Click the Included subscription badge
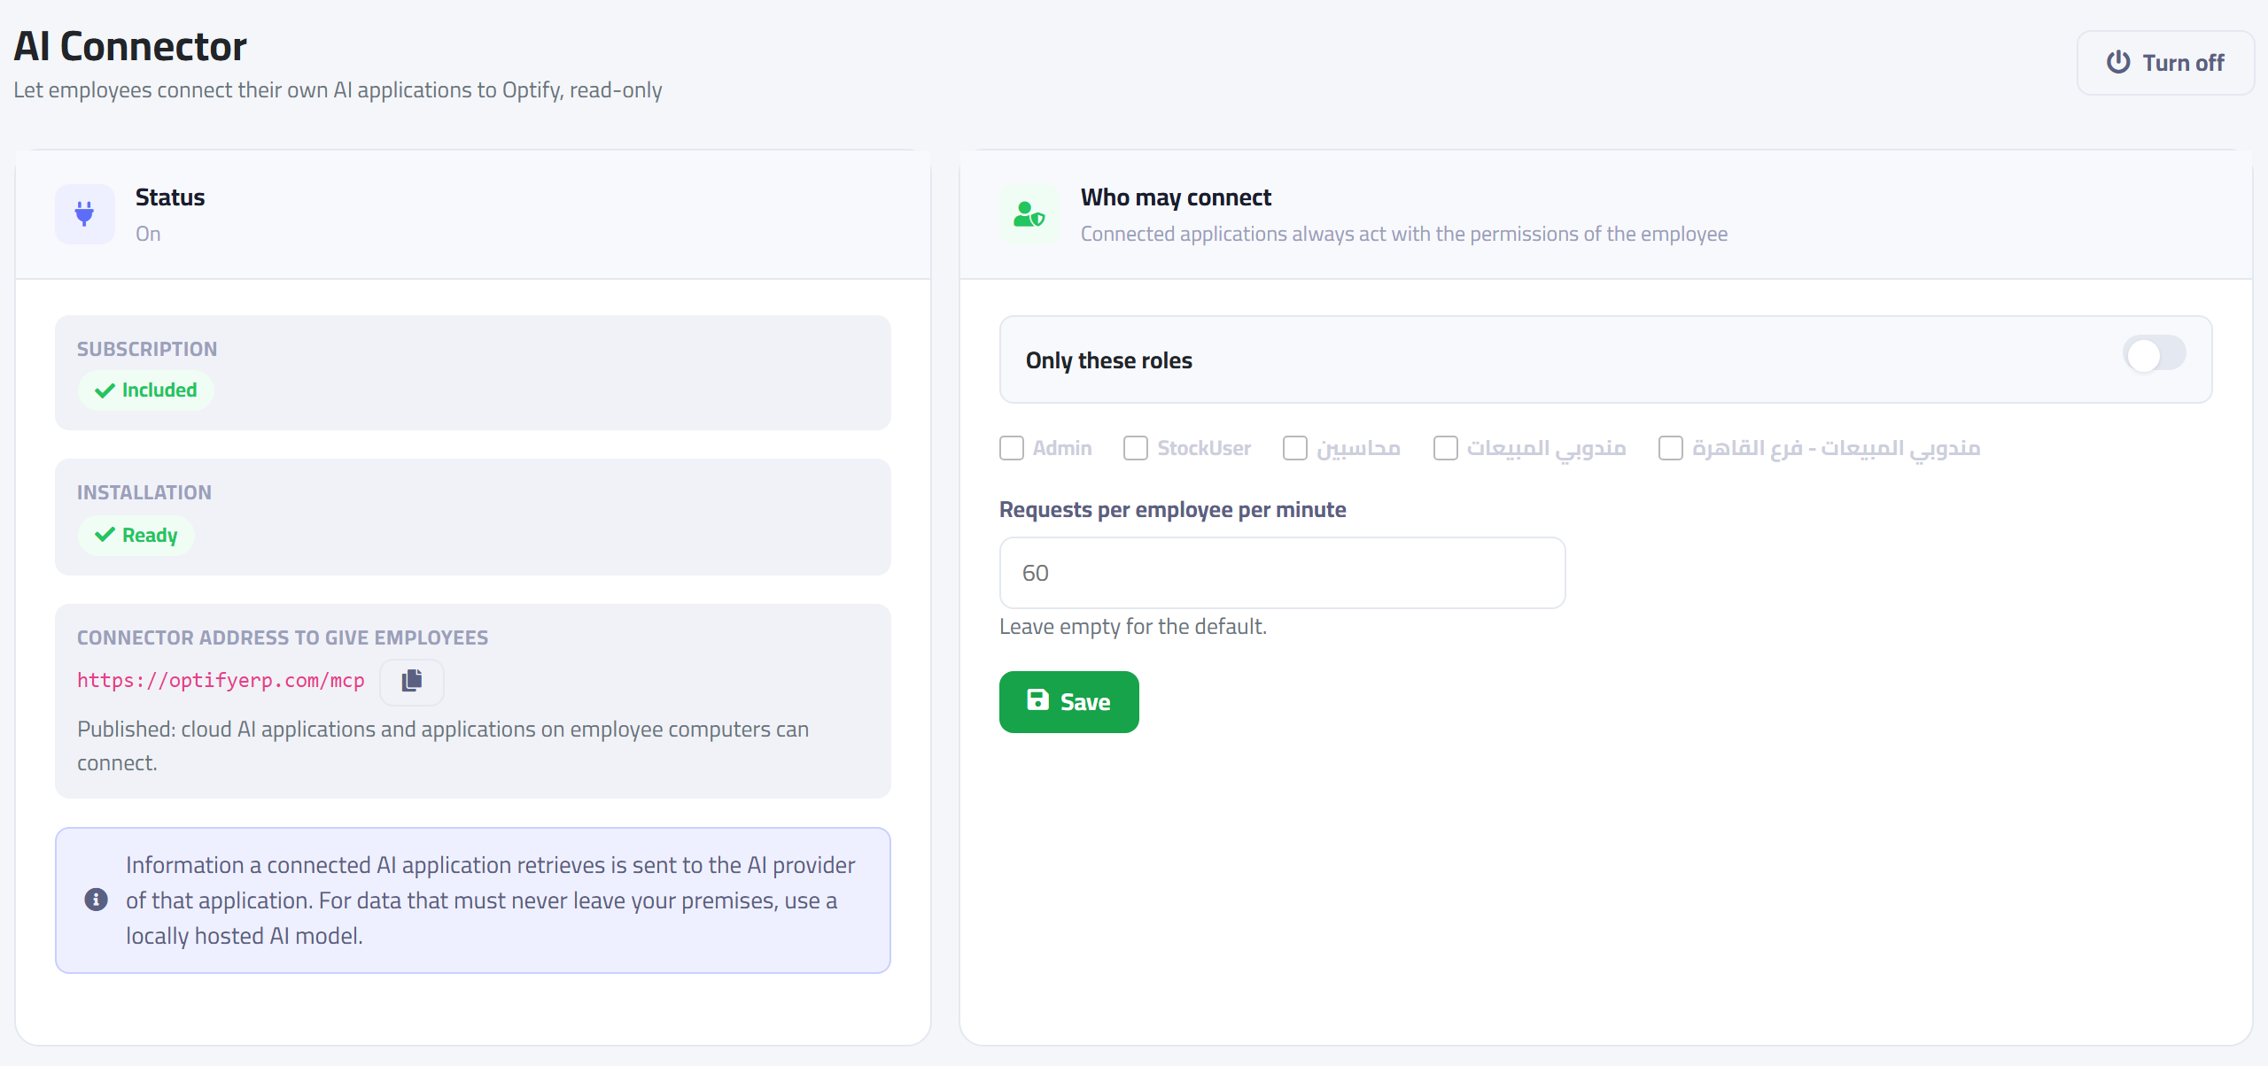Image resolution: width=2268 pixels, height=1066 pixels. (x=146, y=390)
